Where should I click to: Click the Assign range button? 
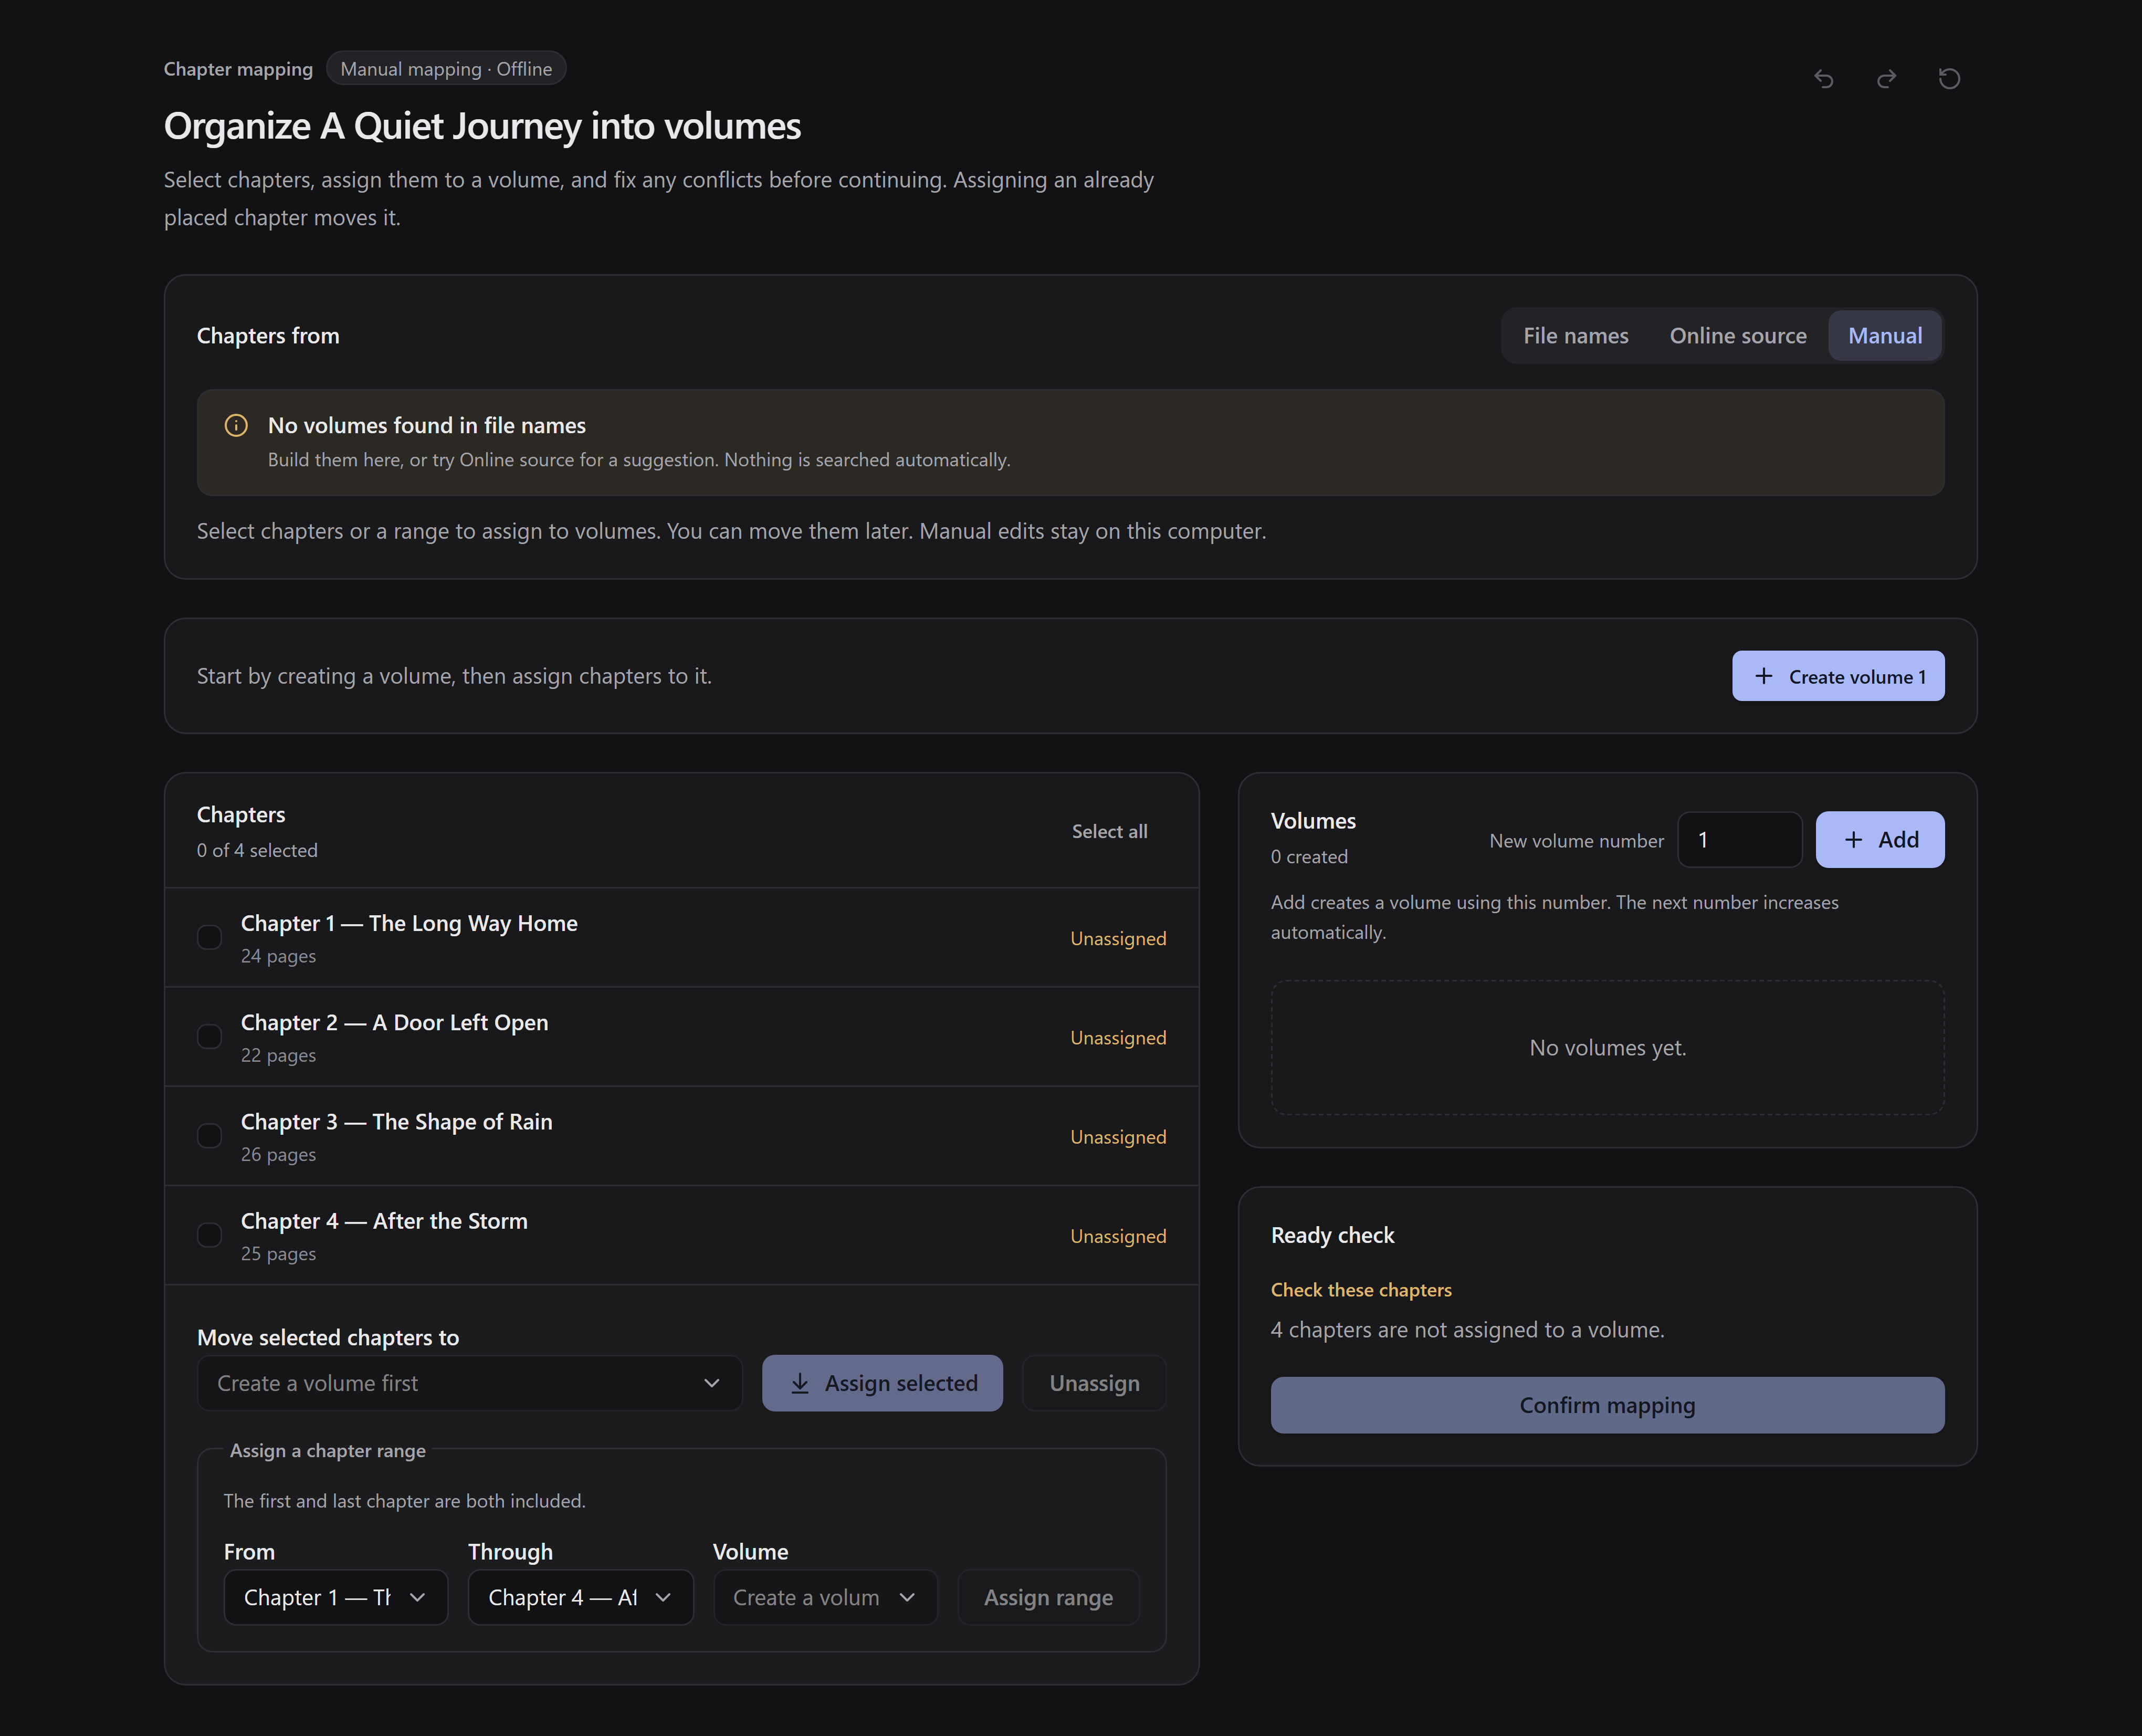coord(1047,1597)
